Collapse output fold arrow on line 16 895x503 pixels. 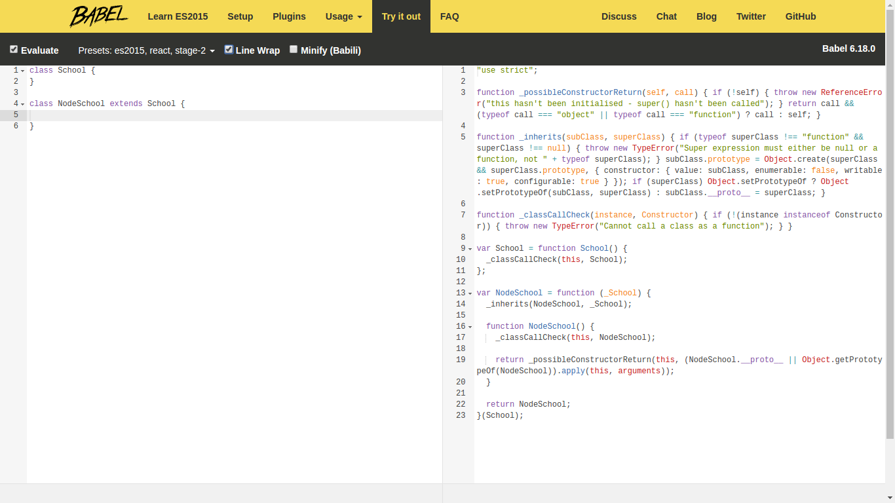coord(470,327)
